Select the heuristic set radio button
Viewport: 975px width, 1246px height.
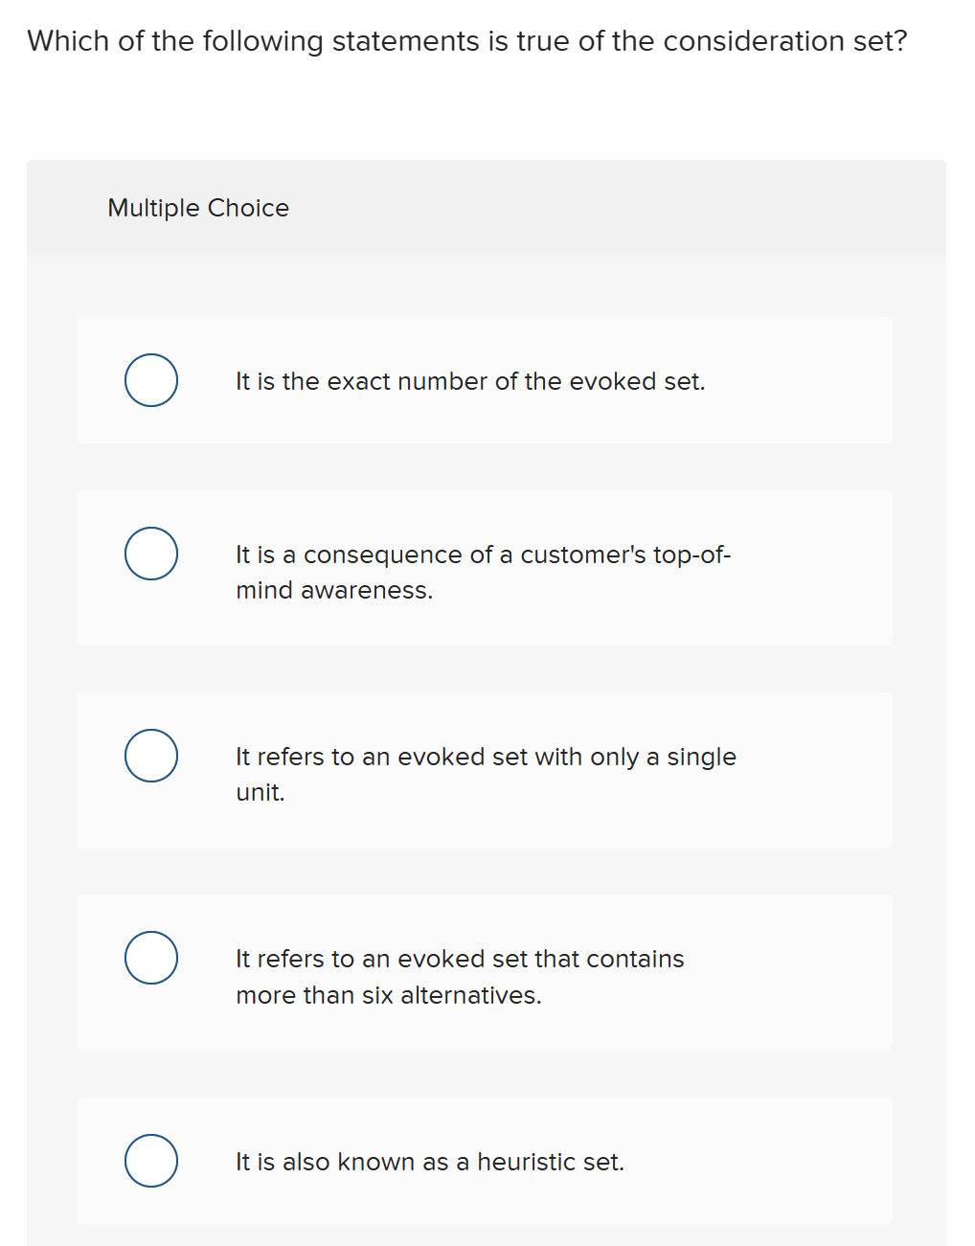(150, 1161)
